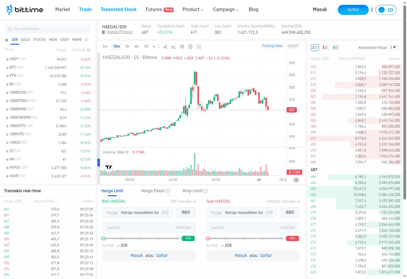Click BBO button in Beli HAEDAL form
The height and width of the screenshot is (279, 407).
[186, 212]
